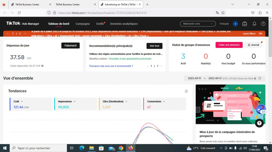The width and height of the screenshot is (272, 152).
Task: Click the user account avatar icon
Action: click(235, 24)
